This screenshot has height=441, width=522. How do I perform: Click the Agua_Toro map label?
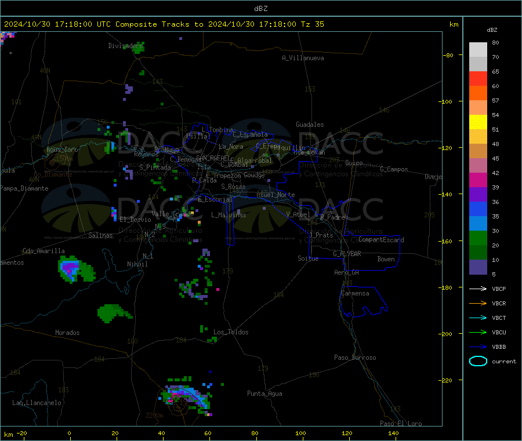coord(62,150)
